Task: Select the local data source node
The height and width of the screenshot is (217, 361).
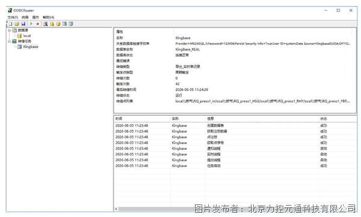Action: pos(27,36)
